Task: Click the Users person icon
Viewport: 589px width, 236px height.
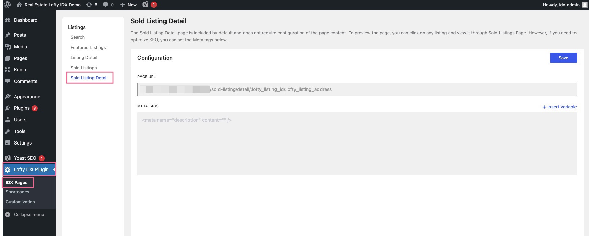Action: (8, 120)
